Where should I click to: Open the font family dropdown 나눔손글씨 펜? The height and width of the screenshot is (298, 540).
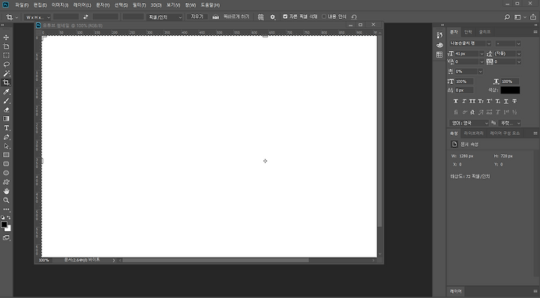(x=470, y=43)
